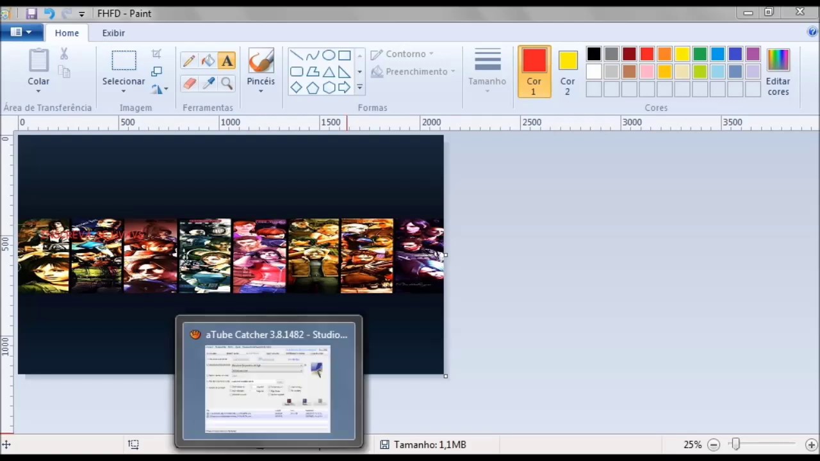Choose the Diamond shape

pyautogui.click(x=297, y=88)
